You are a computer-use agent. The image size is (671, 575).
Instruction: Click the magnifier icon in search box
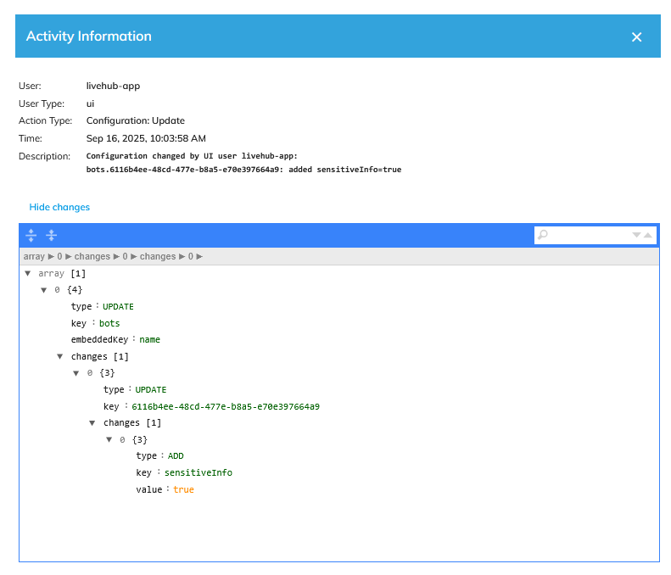point(543,235)
